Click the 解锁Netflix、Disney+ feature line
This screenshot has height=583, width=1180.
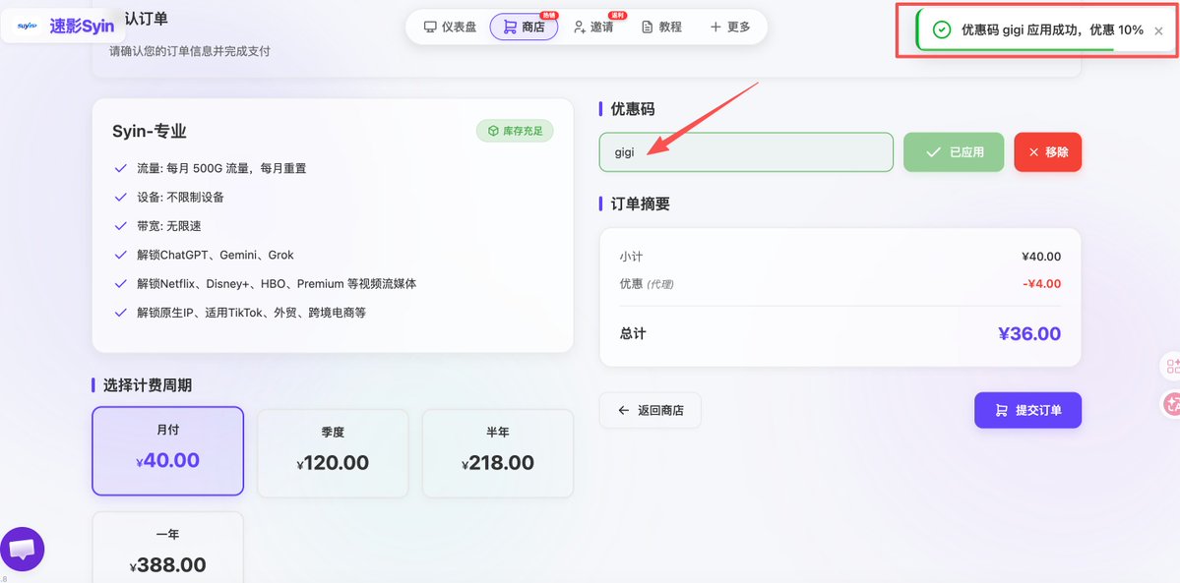[277, 283]
